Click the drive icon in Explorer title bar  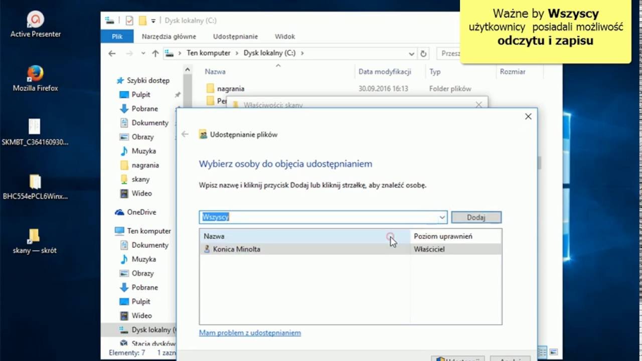110,21
